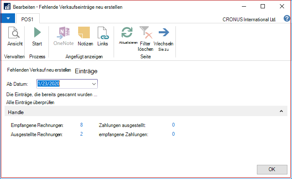Show attached Links
The width and height of the screenshot is (292, 179).
[x=103, y=36]
